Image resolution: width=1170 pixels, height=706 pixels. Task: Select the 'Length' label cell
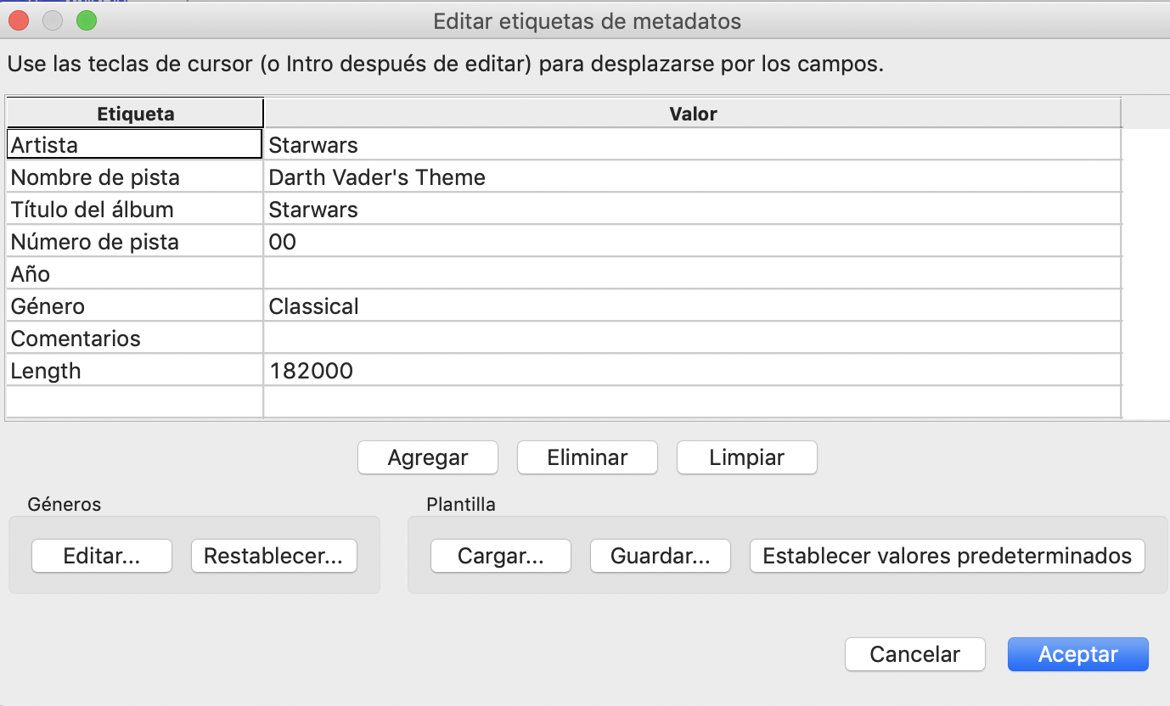tap(134, 371)
